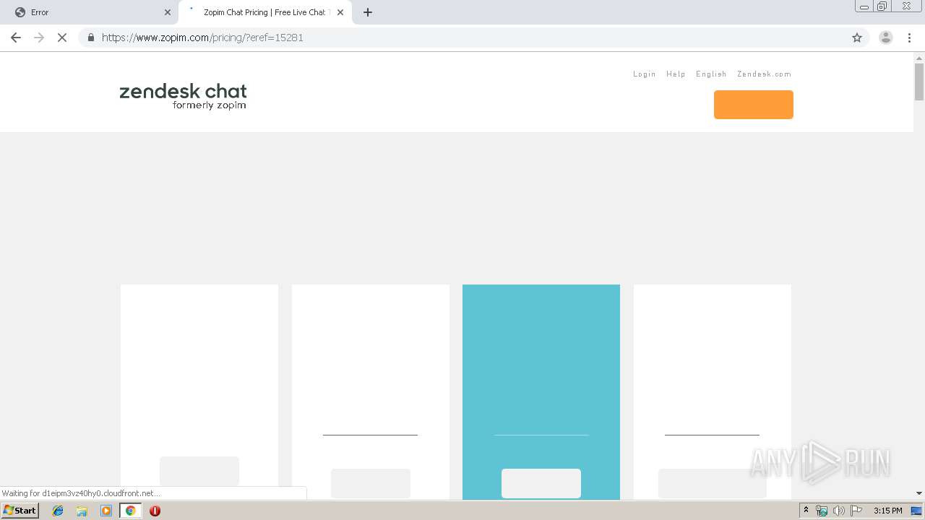This screenshot has width=925, height=520.
Task: Click the zendesk chat logo
Action: (183, 96)
